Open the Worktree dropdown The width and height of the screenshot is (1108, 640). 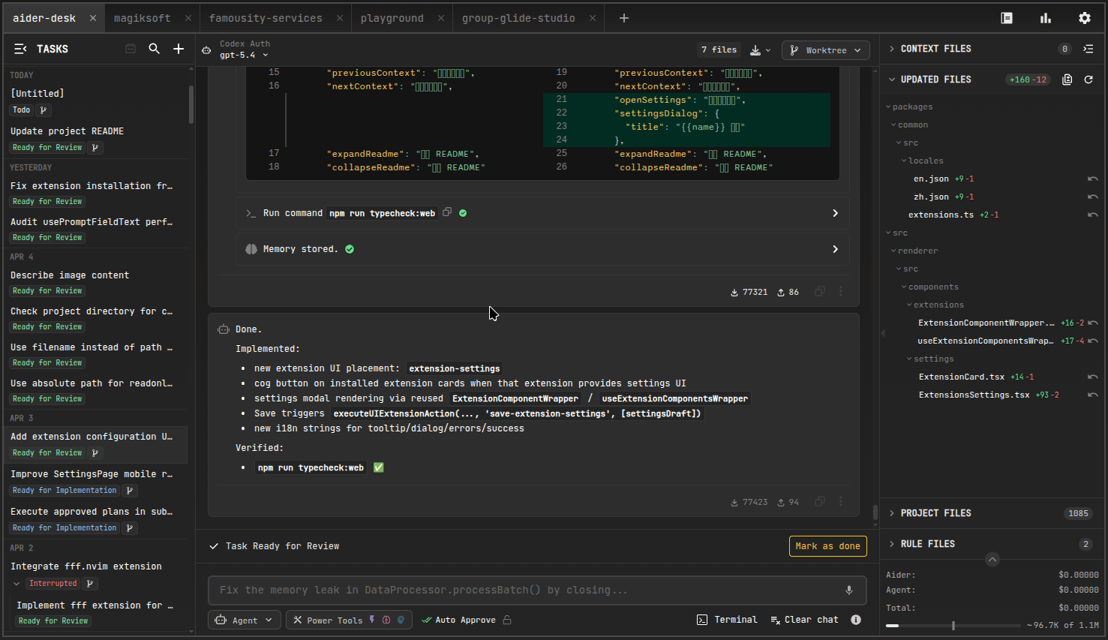click(826, 50)
